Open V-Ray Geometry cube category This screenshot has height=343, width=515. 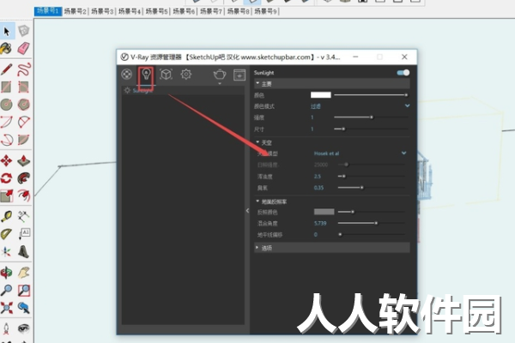pos(166,75)
